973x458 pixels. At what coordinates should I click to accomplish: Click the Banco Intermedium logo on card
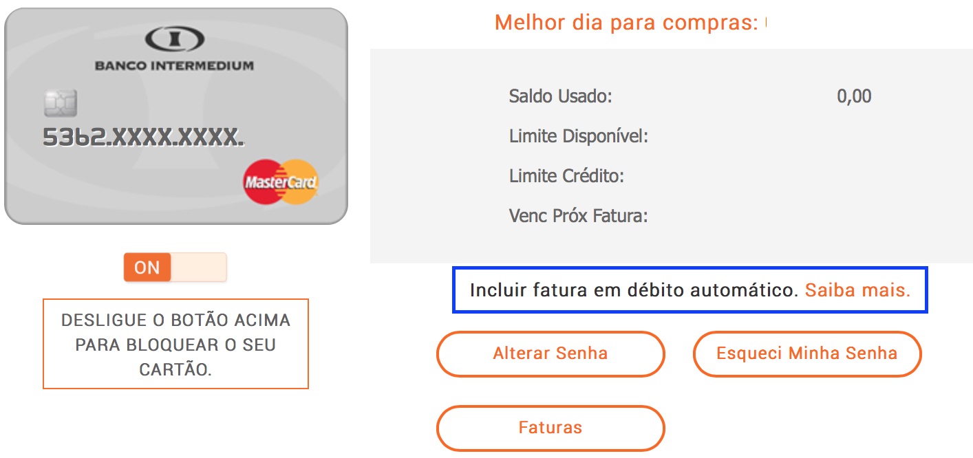(x=174, y=40)
